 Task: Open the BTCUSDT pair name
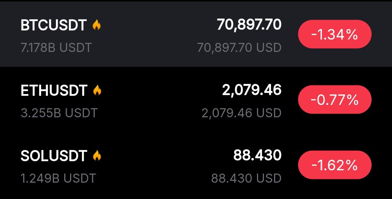click(54, 25)
